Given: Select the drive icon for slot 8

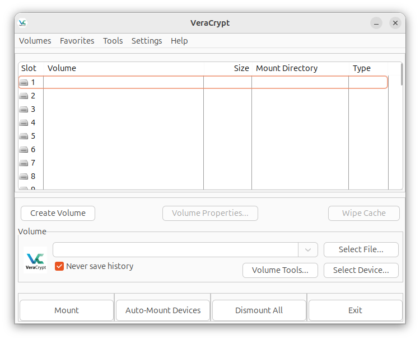Looking at the screenshot, I should coord(24,177).
